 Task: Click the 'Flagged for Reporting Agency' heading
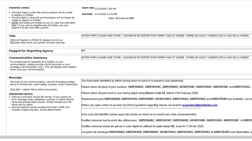31,51
